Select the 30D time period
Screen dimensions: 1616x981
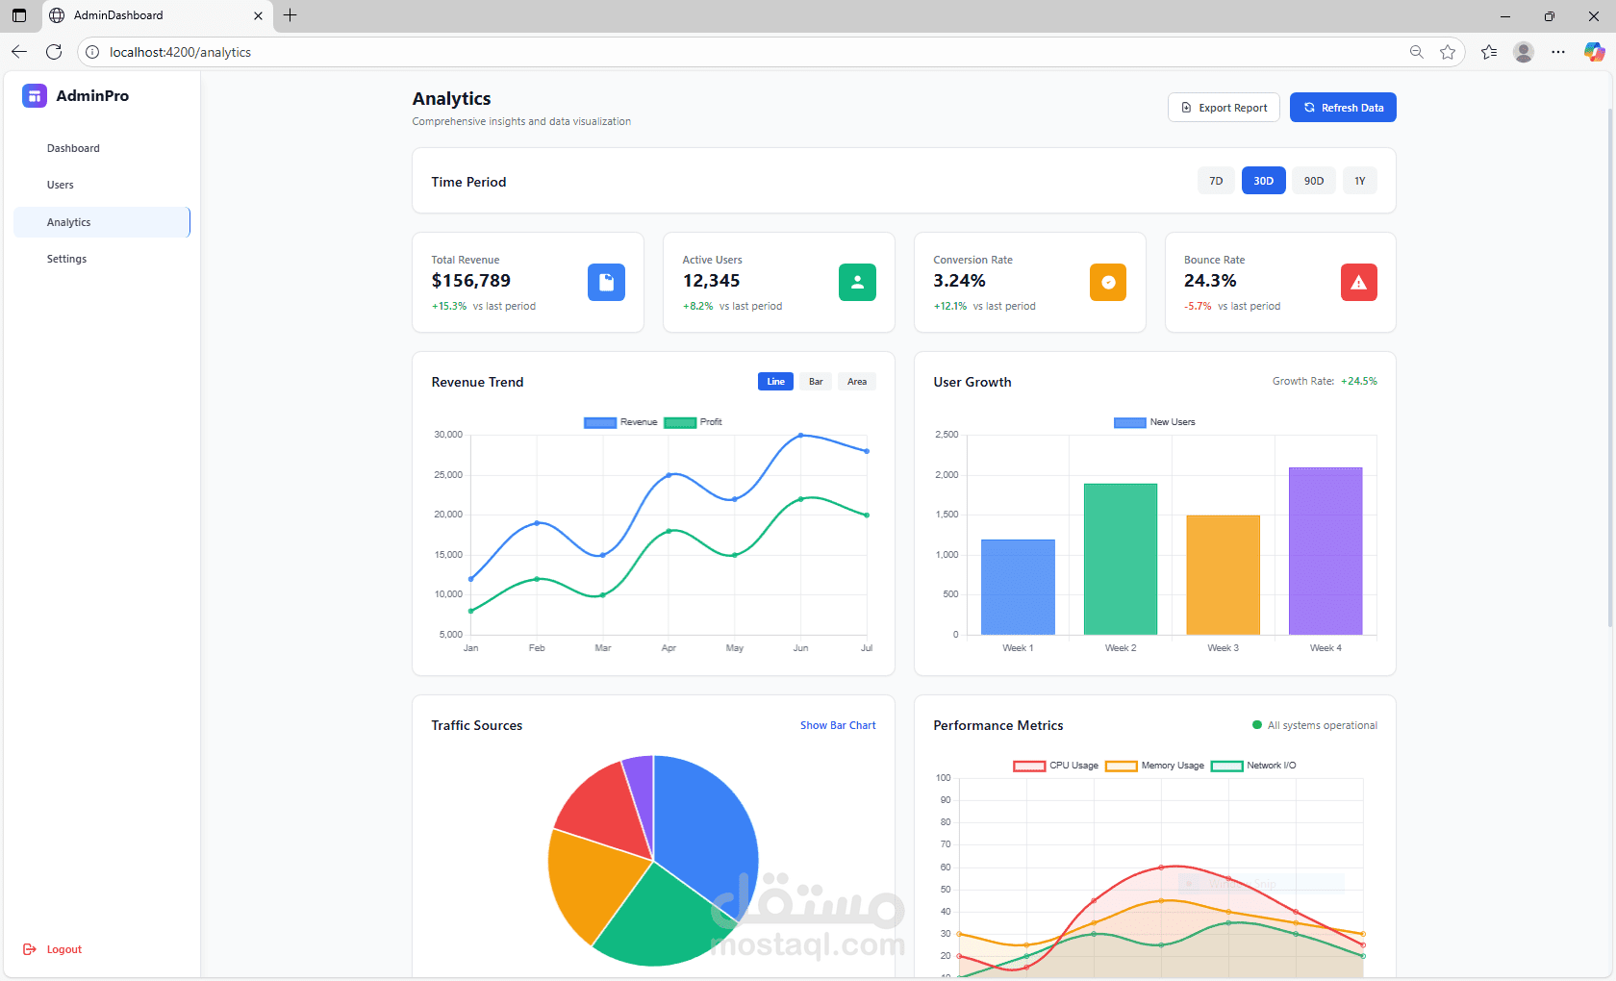point(1263,181)
